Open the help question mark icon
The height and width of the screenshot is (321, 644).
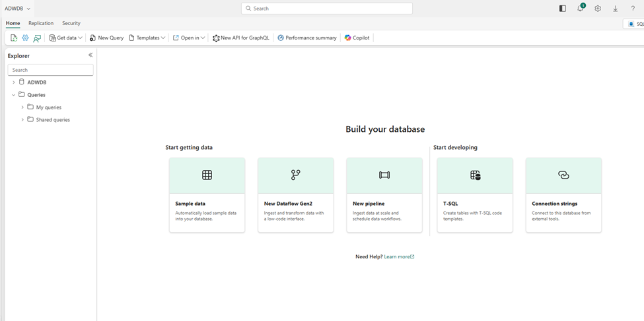click(x=633, y=9)
